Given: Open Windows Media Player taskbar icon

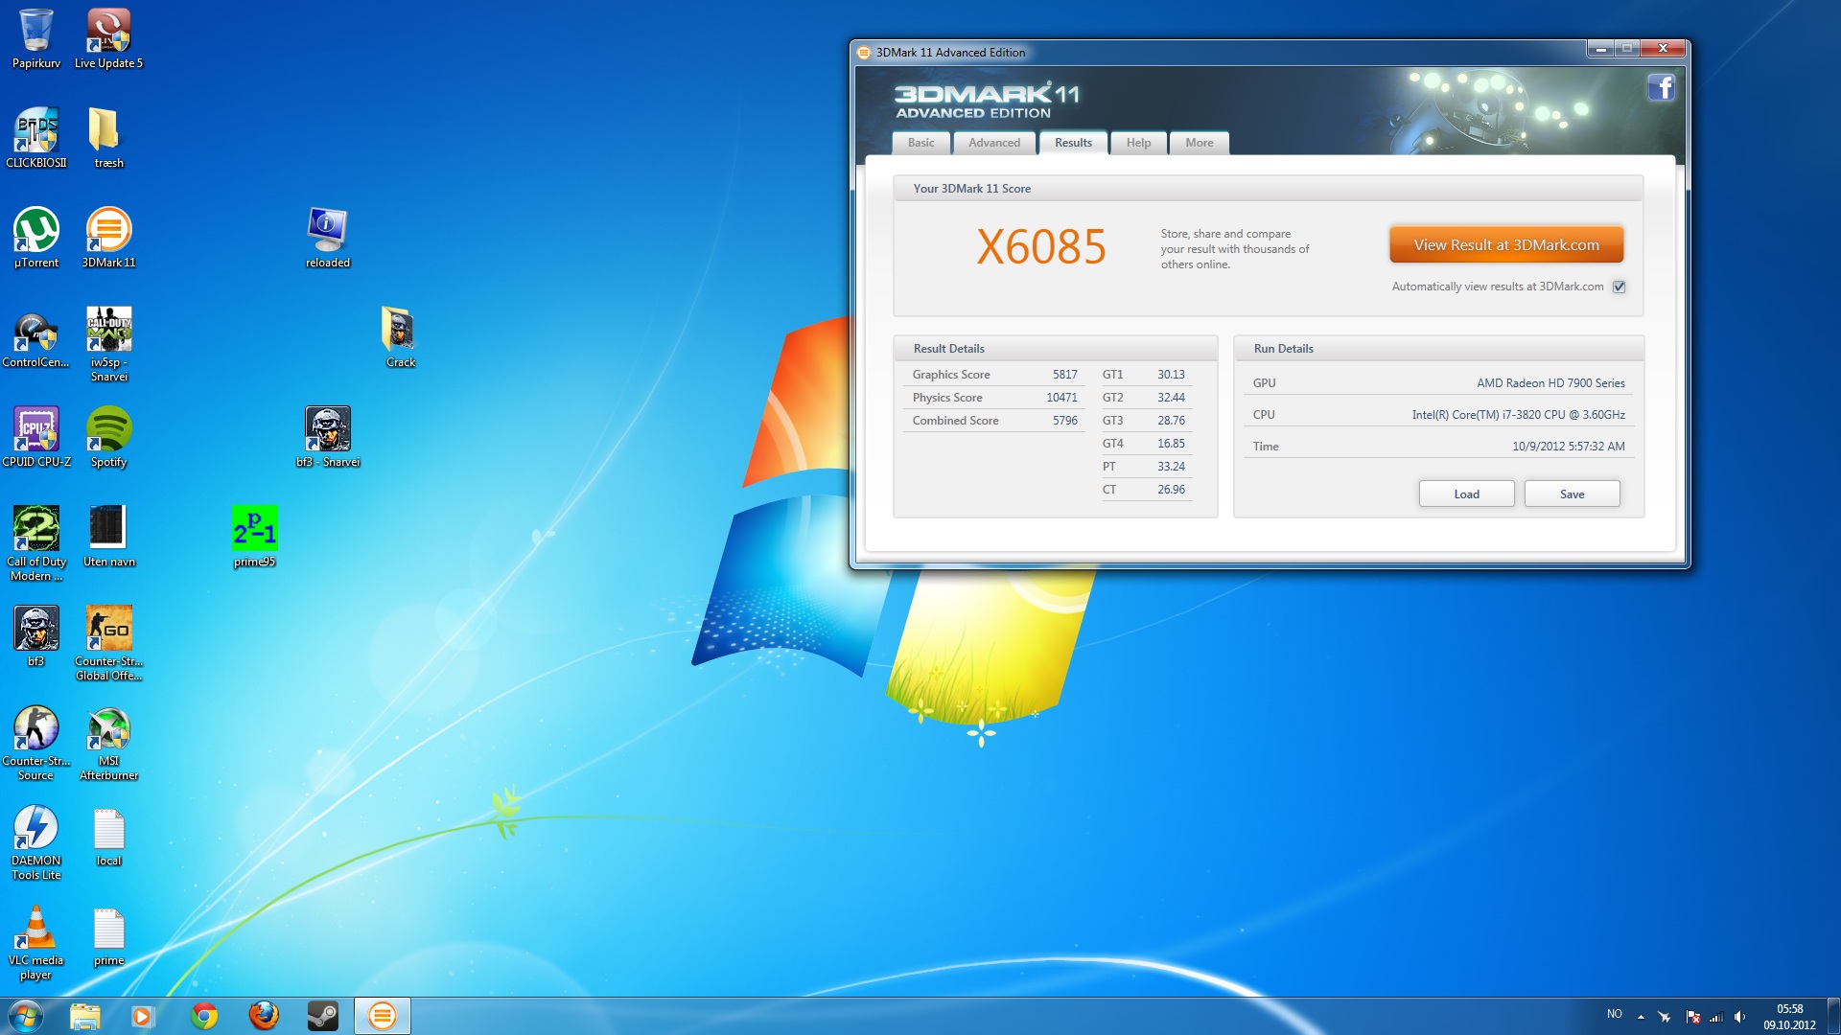Looking at the screenshot, I should [144, 1016].
